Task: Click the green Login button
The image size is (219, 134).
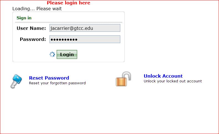Action: 67,54
